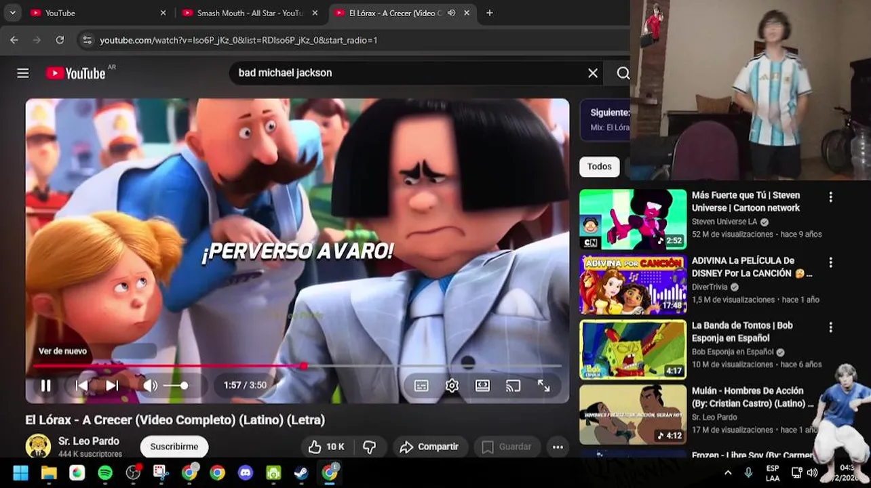This screenshot has width=871, height=488.
Task: Reload the page with refresh icon
Action: 60,40
